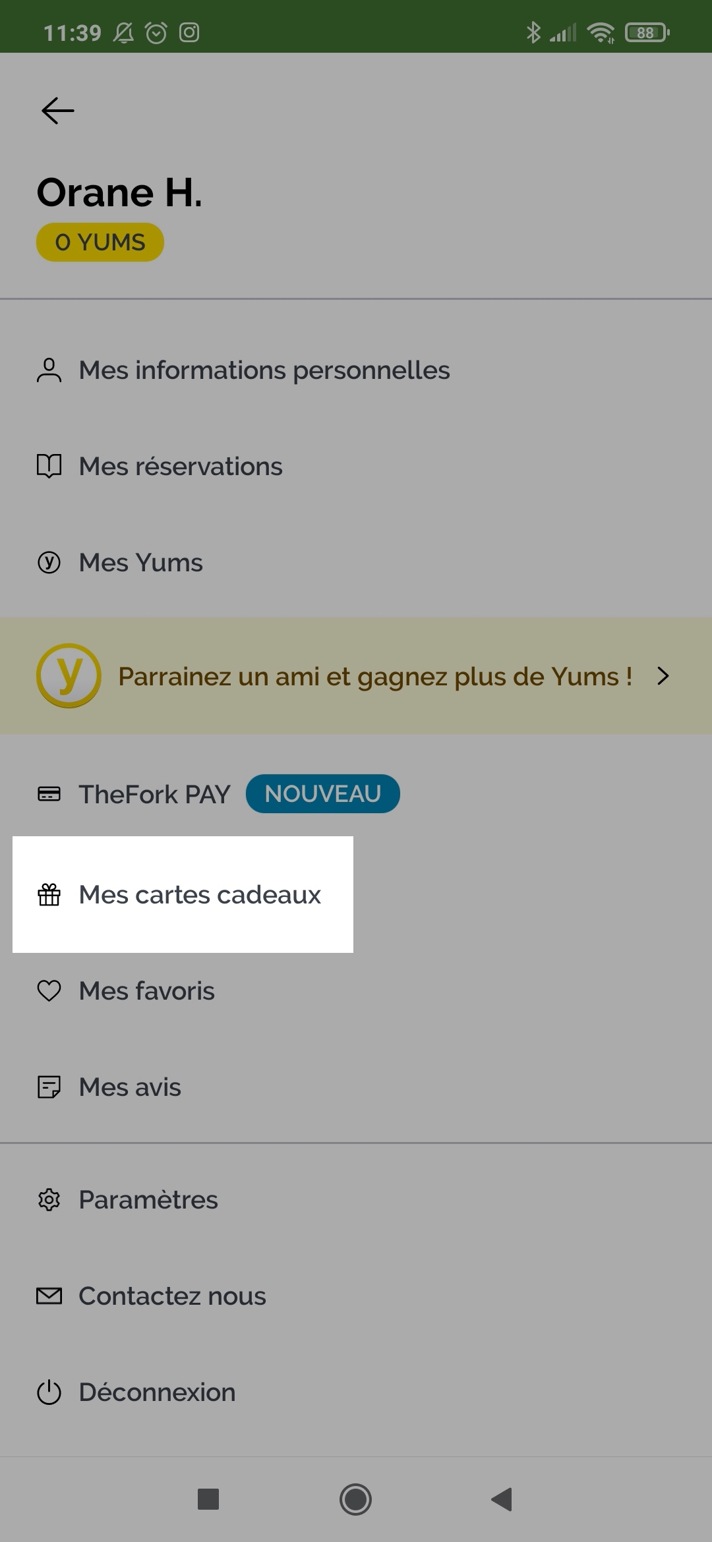Select Mes cartes cadeaux
Screen dimensions: 712x1542
183,895
